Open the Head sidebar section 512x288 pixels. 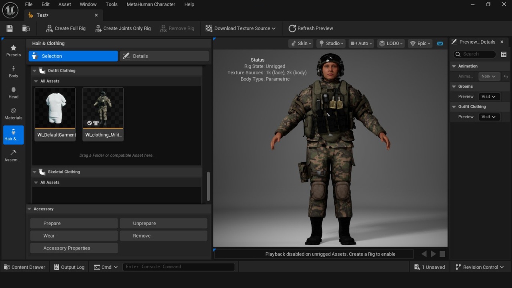coord(14,93)
